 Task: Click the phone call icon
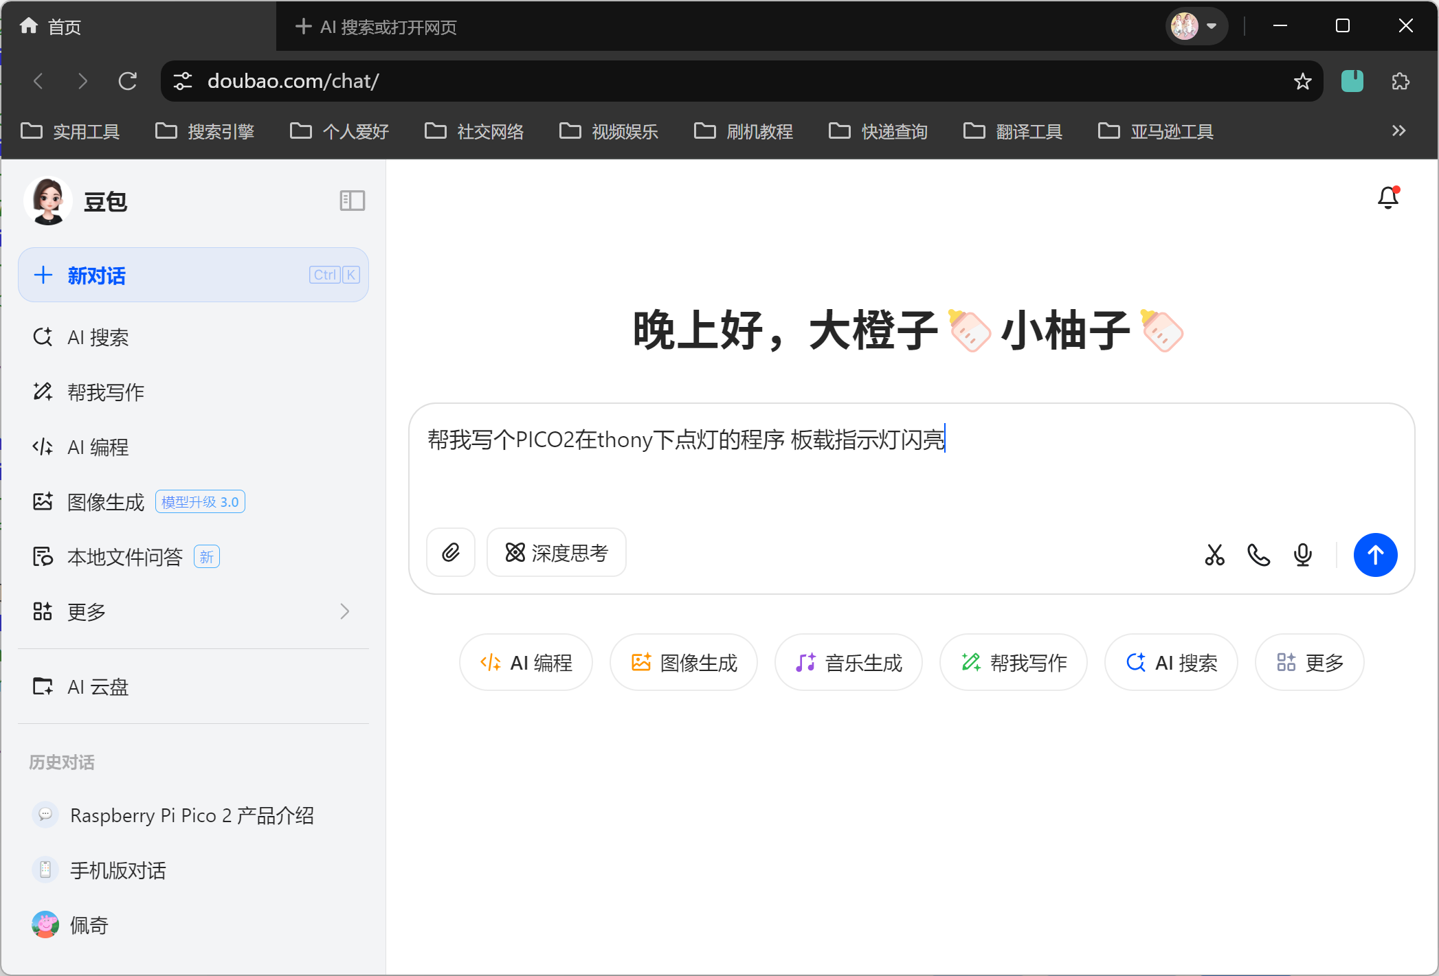click(1258, 554)
